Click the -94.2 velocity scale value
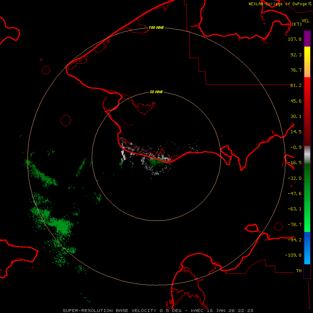Image resolution: width=313 pixels, height=313 pixels. [295, 240]
